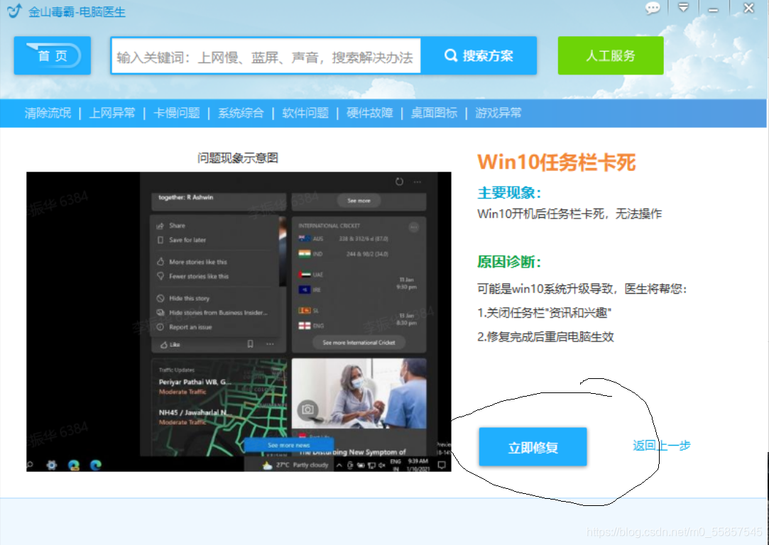Click the problem illustration screenshot image
The width and height of the screenshot is (769, 545).
[239, 321]
